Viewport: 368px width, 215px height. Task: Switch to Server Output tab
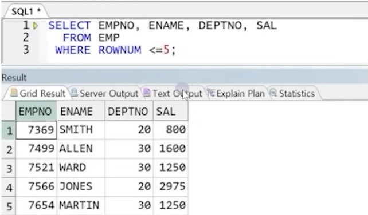click(x=104, y=93)
